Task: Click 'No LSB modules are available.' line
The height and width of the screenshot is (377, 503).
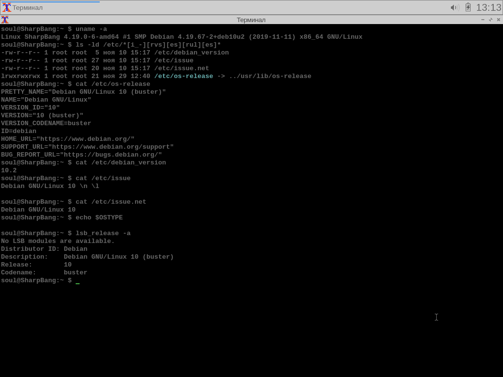Action: click(x=58, y=241)
